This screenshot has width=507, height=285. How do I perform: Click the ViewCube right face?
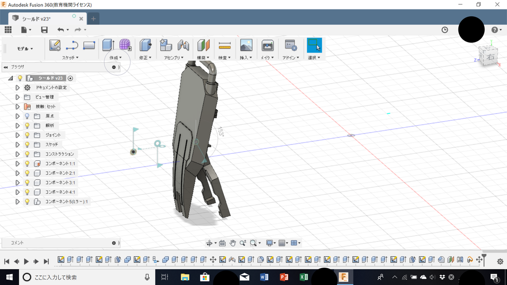tap(490, 57)
